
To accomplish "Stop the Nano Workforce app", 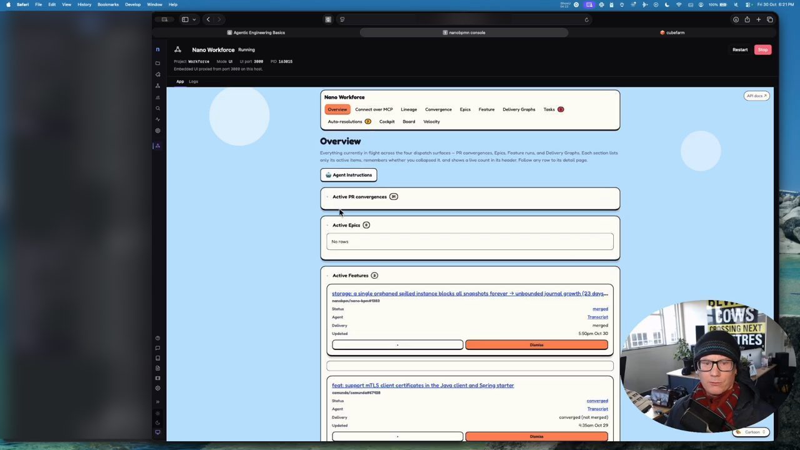I will pos(762,50).
